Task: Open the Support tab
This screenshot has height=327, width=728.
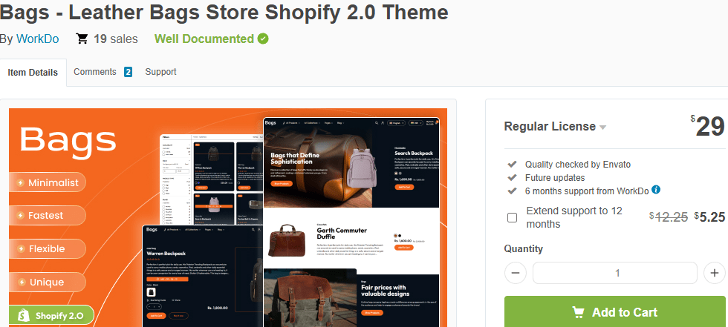Action: [160, 72]
